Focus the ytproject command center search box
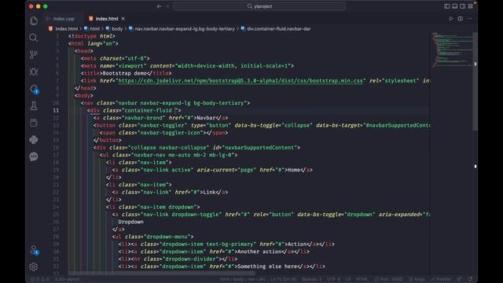Screen dimensions: 503x283 tap(259, 6)
